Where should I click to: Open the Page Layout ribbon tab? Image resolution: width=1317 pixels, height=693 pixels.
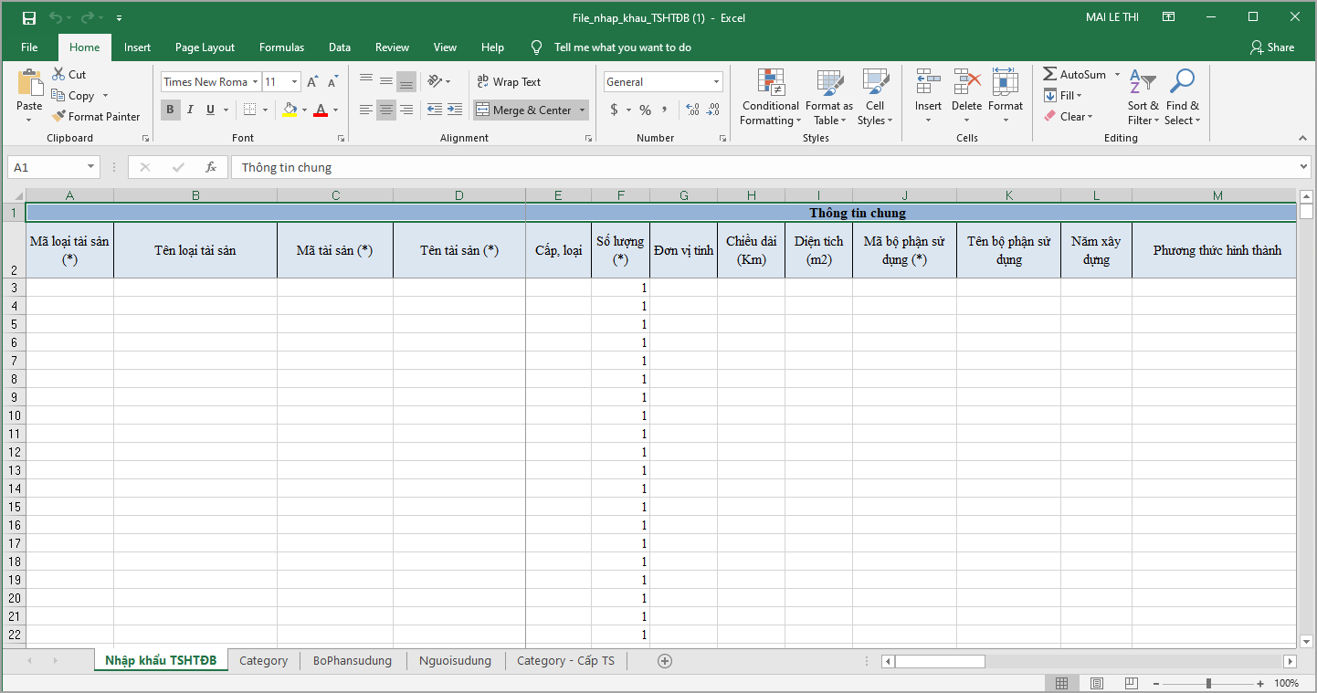(205, 47)
